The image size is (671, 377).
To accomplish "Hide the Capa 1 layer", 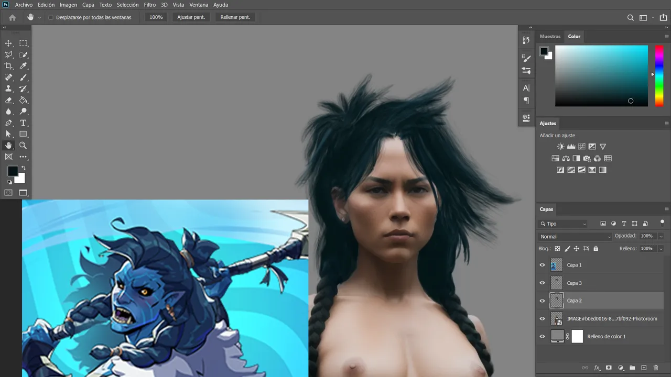I will click(543, 265).
